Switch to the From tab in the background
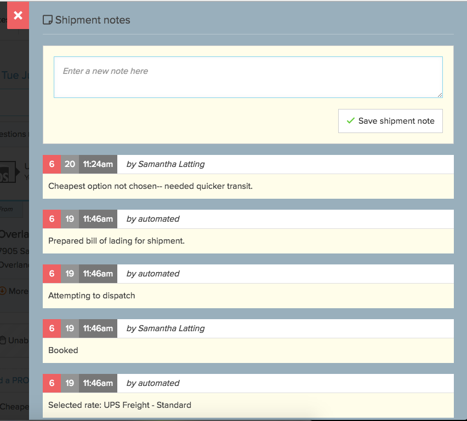Image resolution: width=467 pixels, height=421 pixels. 8,209
